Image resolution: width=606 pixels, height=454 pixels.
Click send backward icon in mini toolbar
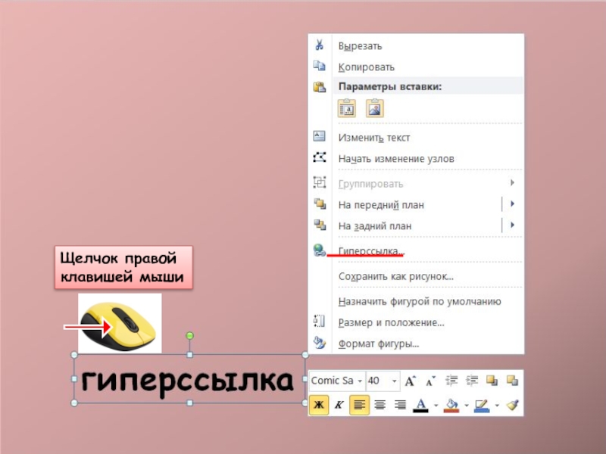pos(512,381)
